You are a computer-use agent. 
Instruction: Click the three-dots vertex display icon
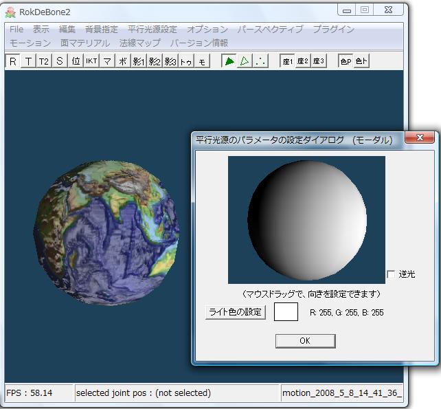click(260, 61)
